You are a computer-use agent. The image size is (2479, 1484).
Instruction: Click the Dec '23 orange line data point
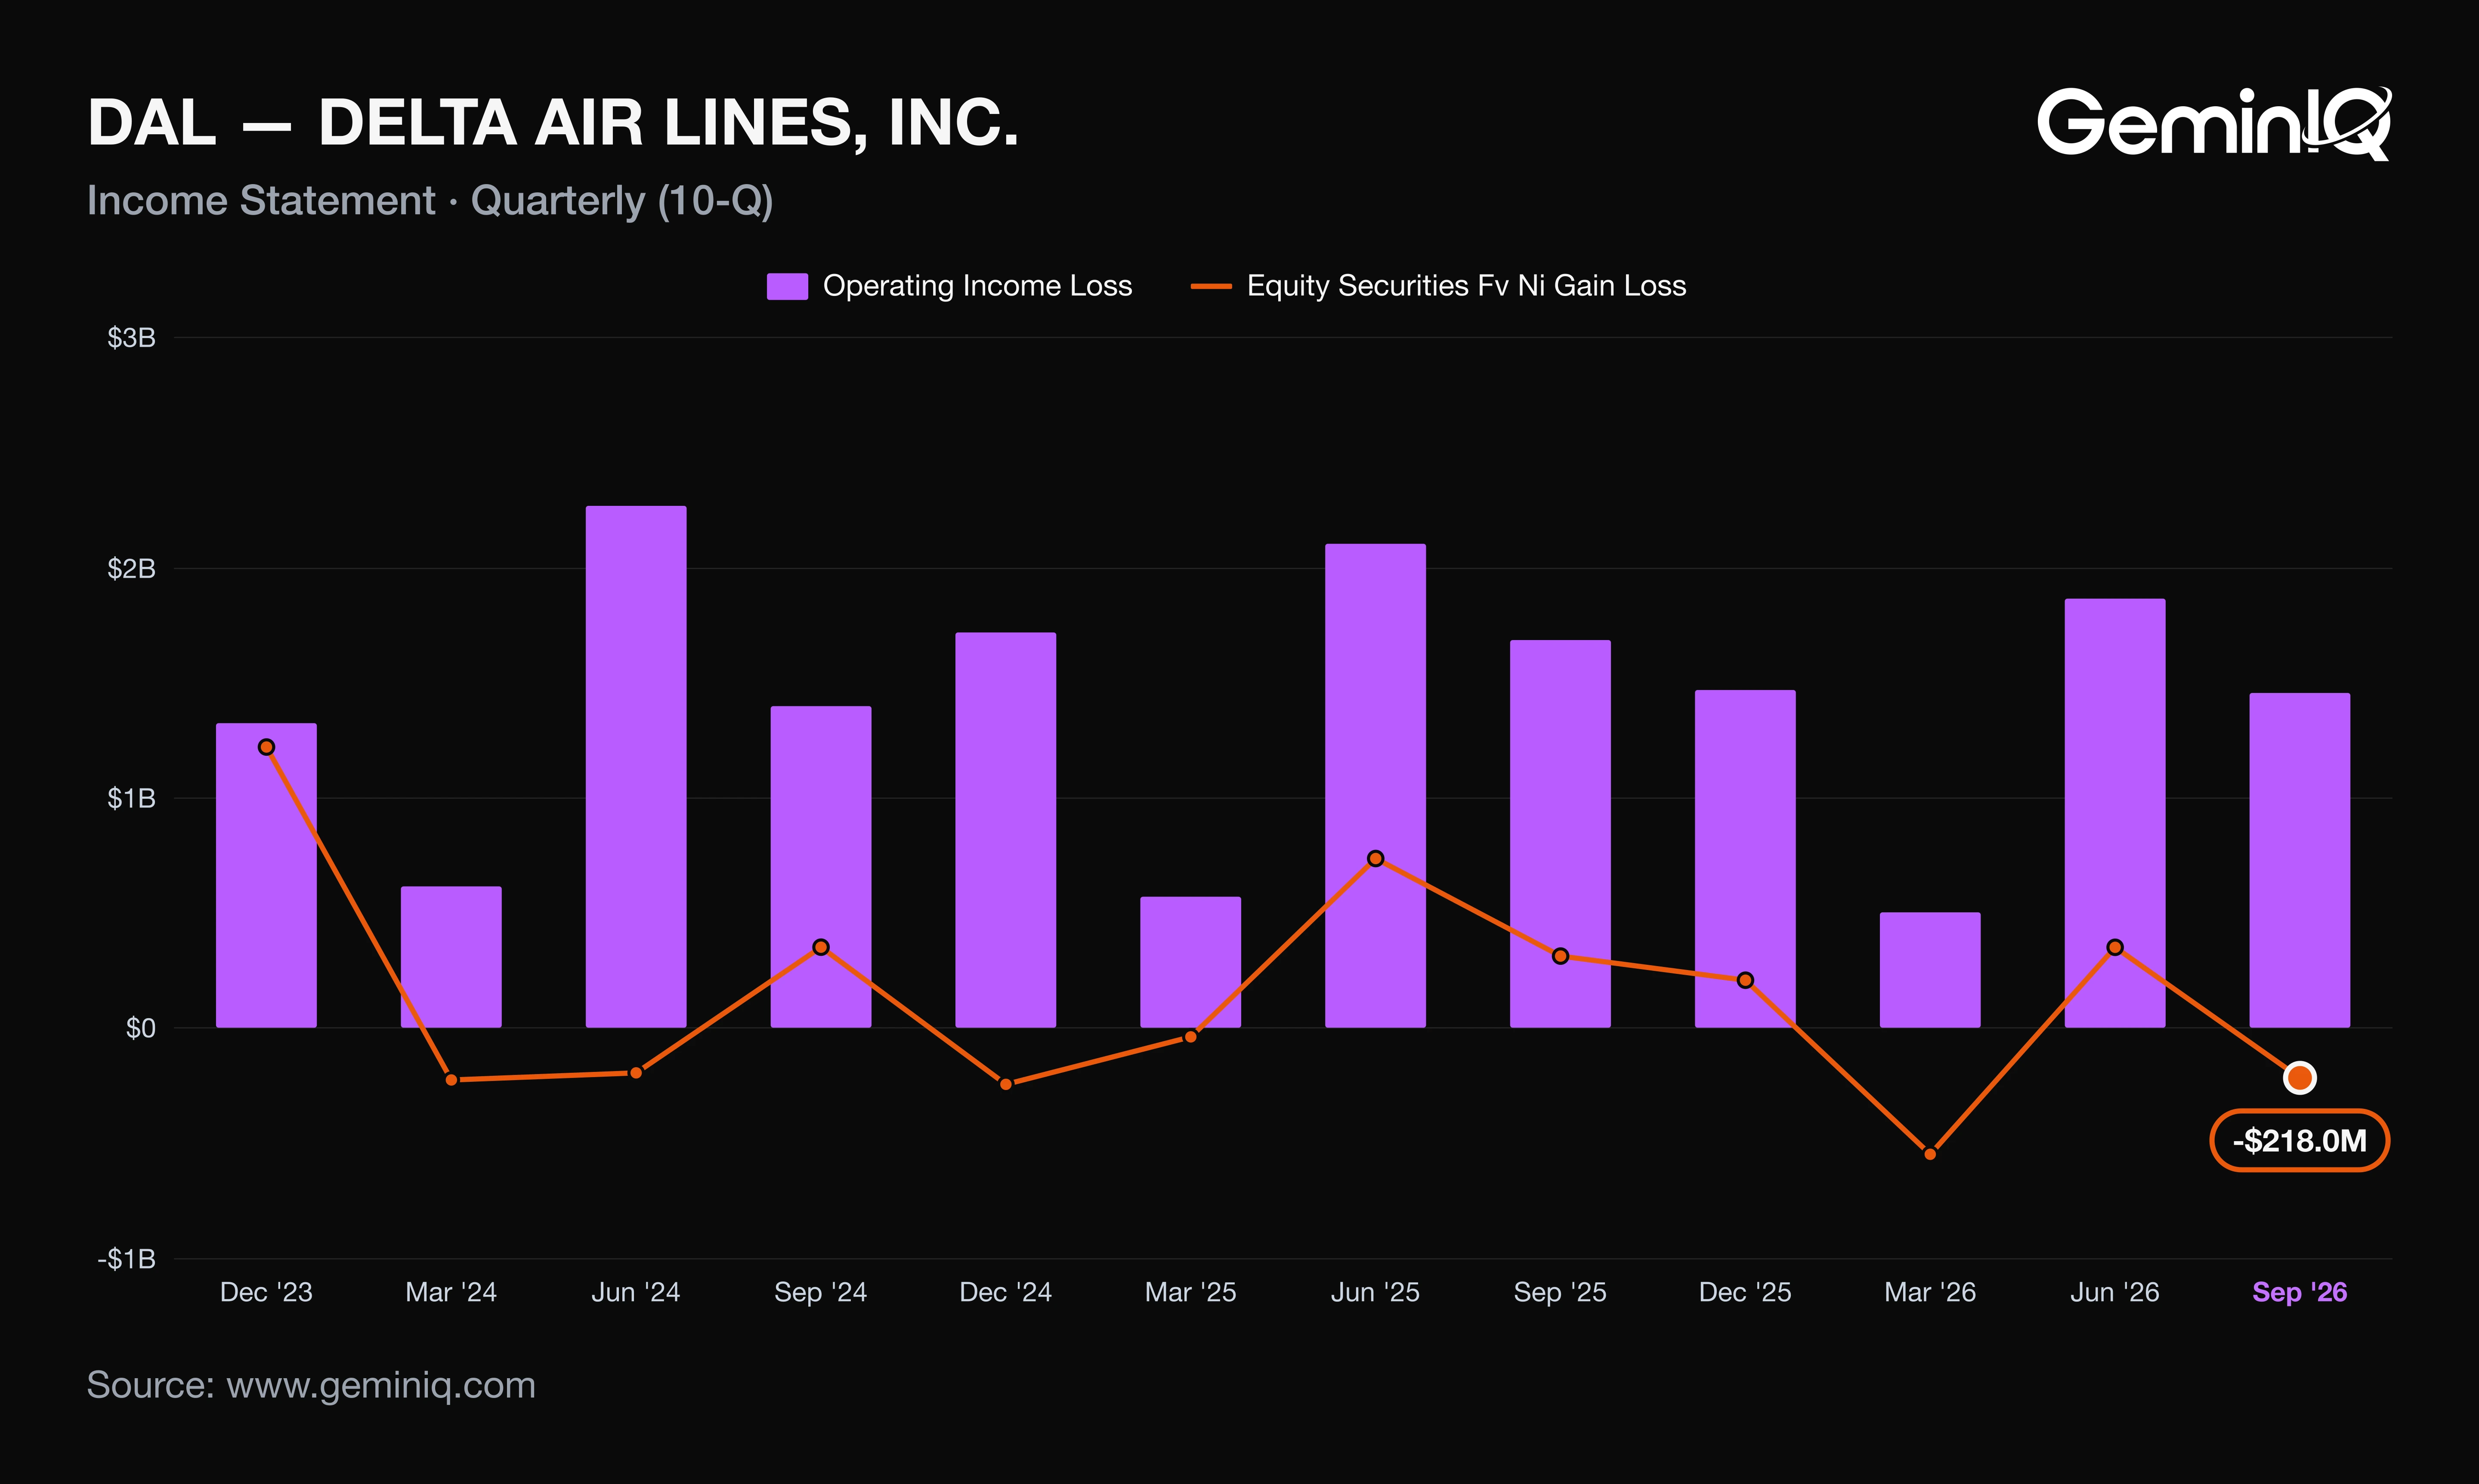coord(266,747)
